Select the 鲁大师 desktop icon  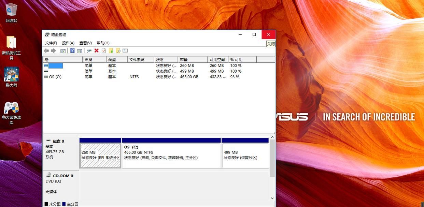click(x=11, y=77)
